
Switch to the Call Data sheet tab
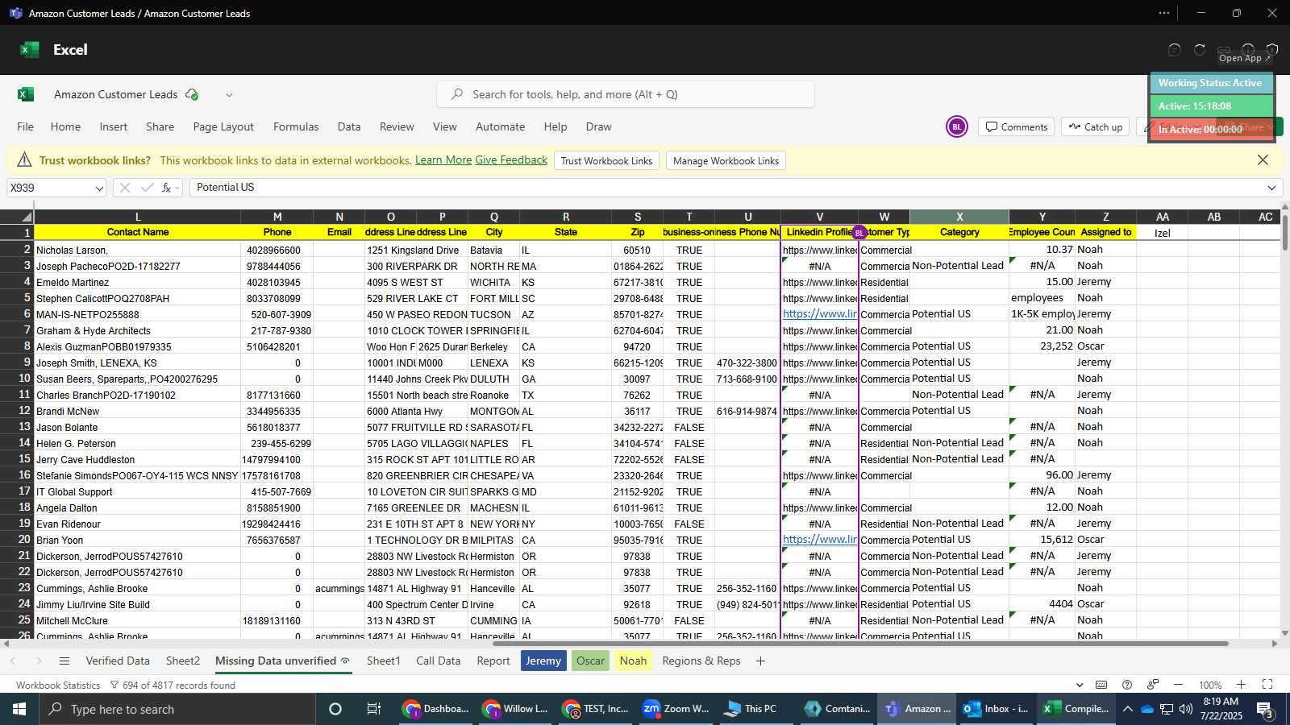tap(439, 661)
